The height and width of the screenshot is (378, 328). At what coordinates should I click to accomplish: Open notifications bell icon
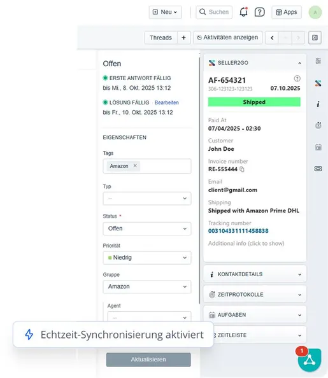point(243,12)
